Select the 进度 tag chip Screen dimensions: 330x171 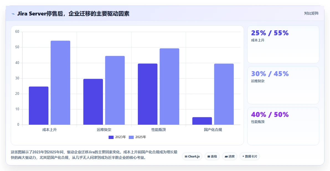click(230, 156)
